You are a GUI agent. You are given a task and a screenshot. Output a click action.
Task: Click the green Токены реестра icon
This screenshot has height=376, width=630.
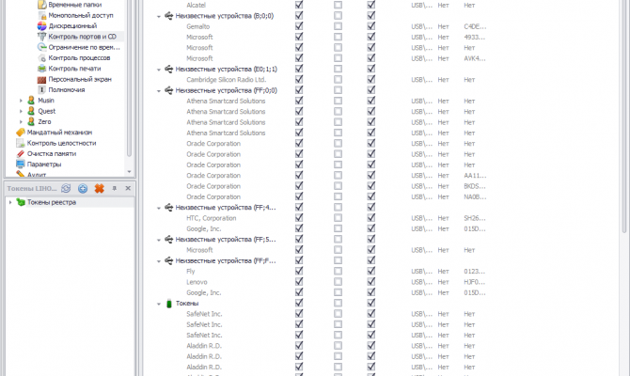point(21,202)
